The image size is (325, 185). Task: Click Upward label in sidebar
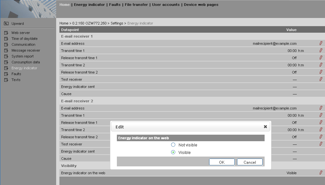pos(18,24)
